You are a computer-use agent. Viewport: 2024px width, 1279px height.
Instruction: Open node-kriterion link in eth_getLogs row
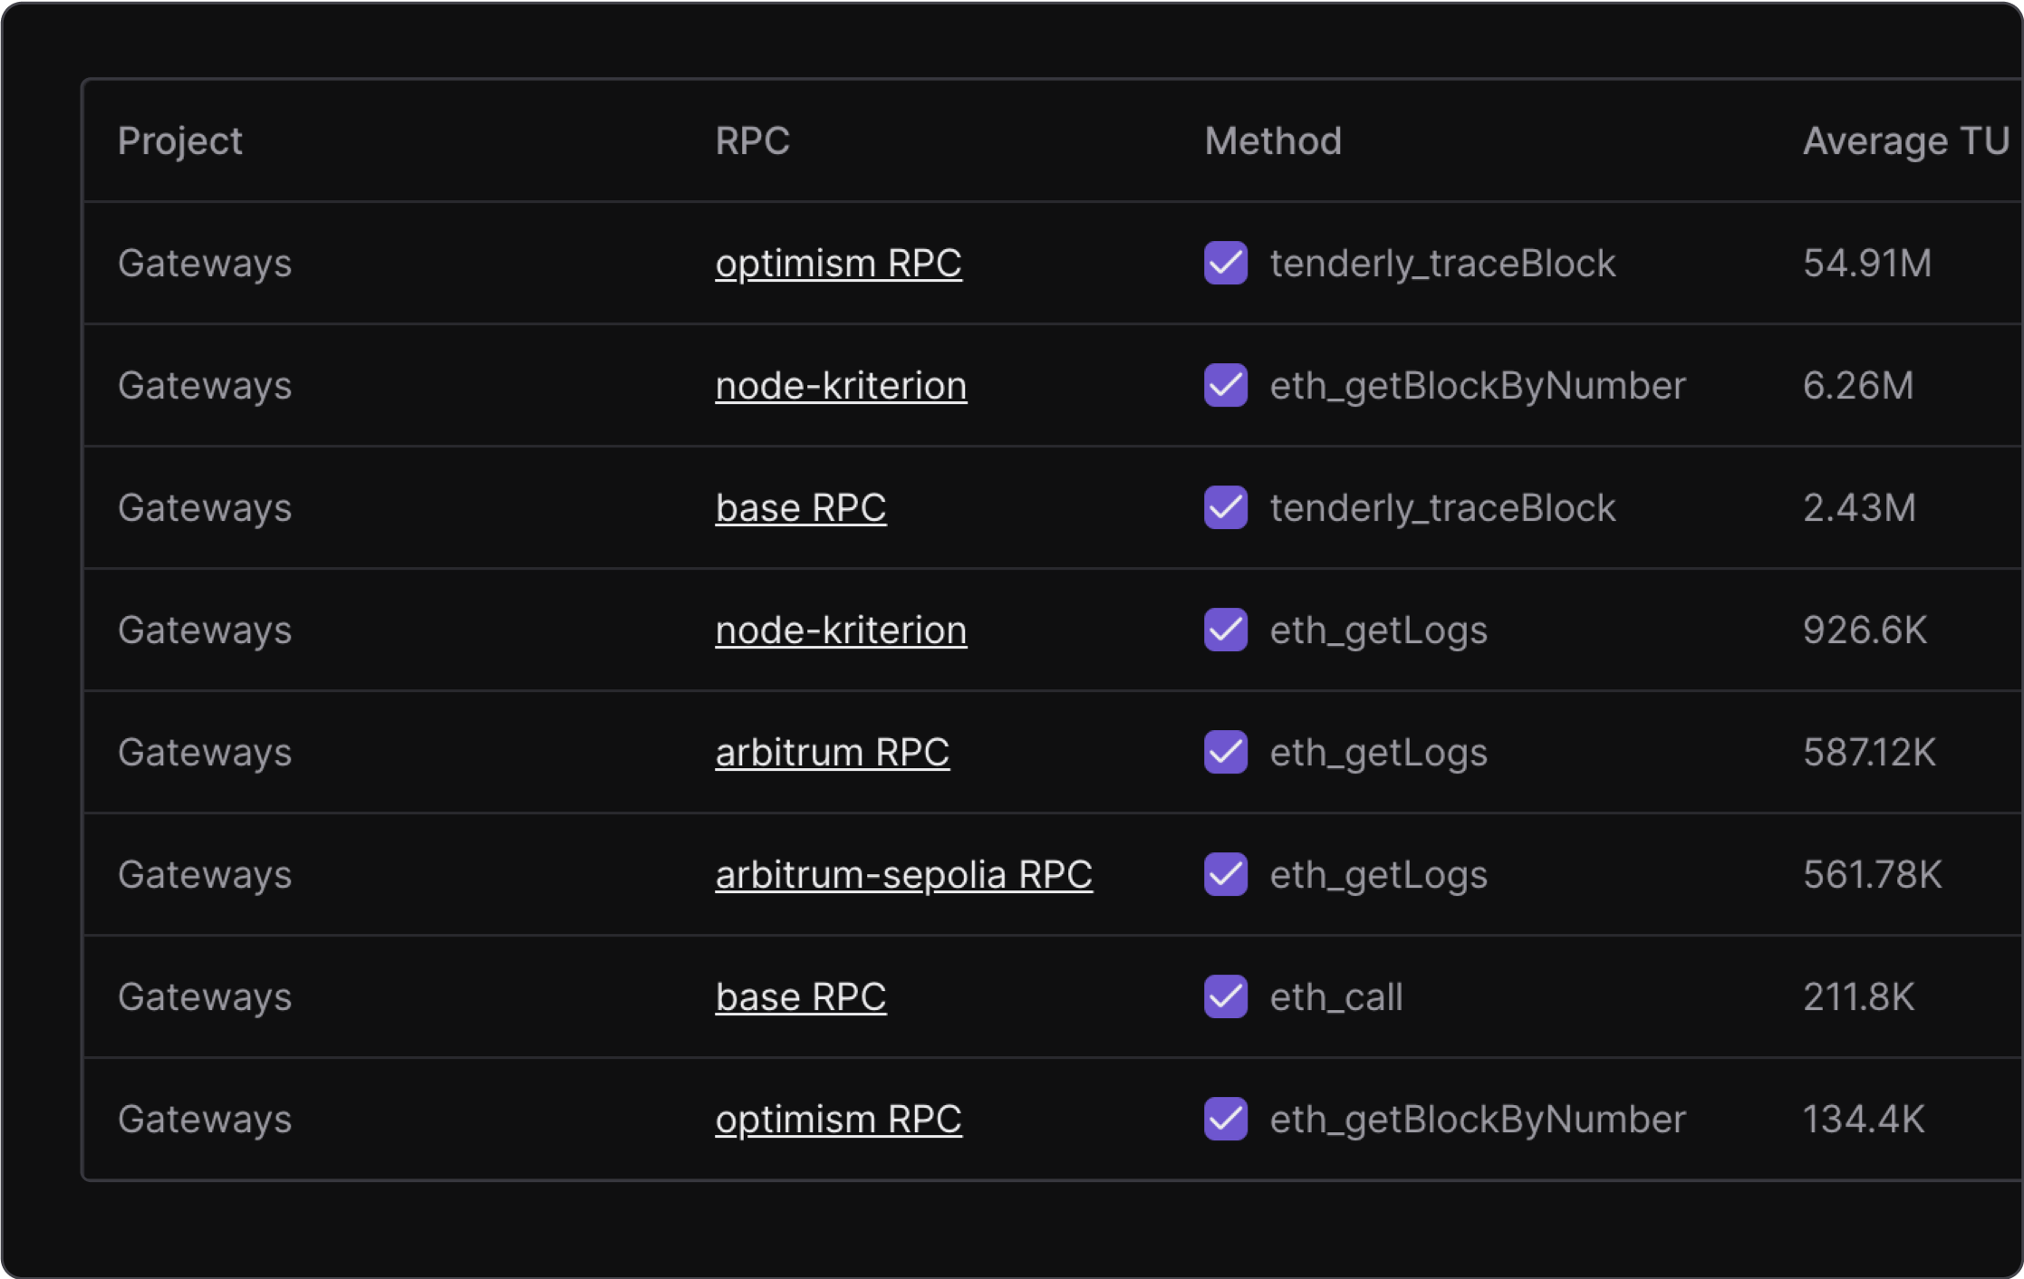click(841, 630)
